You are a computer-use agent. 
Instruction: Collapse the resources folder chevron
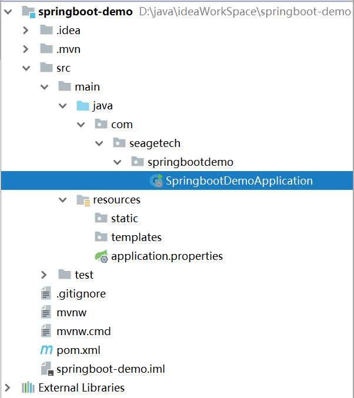pyautogui.click(x=62, y=200)
